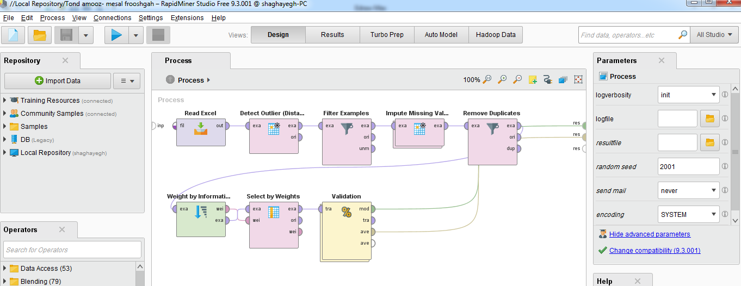Close the Operators panel tab

point(62,229)
